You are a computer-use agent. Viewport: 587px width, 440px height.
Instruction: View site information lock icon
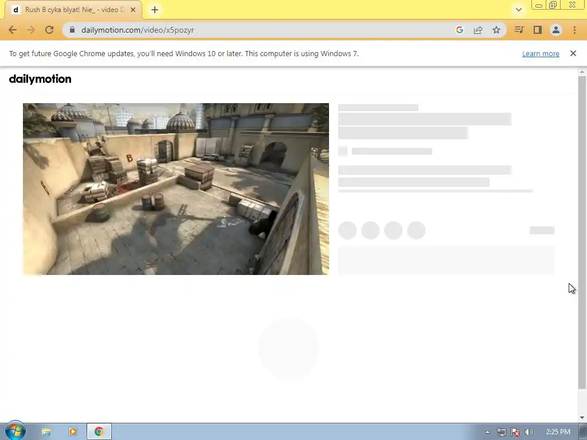72,30
